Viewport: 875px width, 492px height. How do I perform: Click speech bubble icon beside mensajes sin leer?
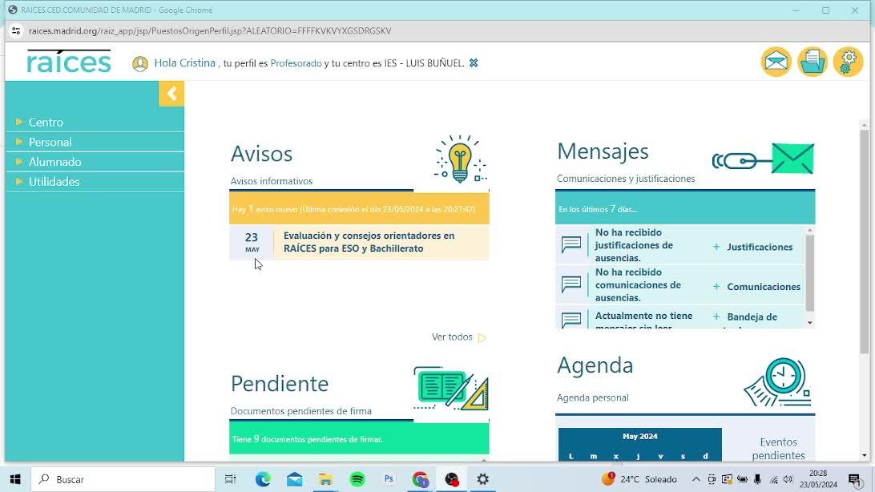coord(571,320)
